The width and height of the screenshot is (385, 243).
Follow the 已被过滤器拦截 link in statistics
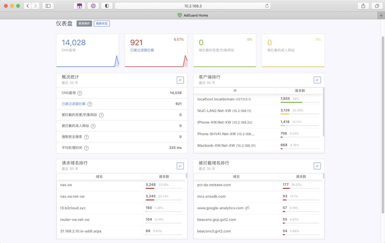73,104
